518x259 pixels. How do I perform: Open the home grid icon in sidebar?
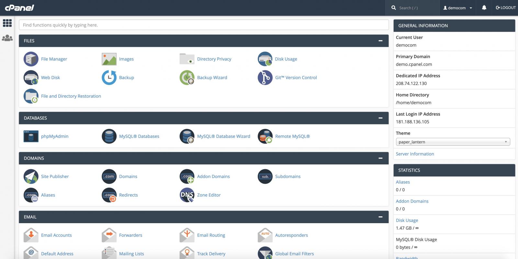pyautogui.click(x=7, y=23)
